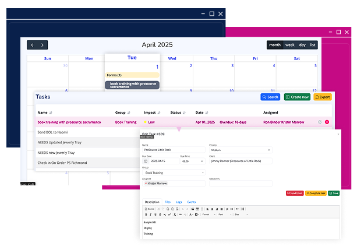This screenshot has height=246, width=357.
Task: Click the Client field Jimmy Donner
Action: click(241, 161)
